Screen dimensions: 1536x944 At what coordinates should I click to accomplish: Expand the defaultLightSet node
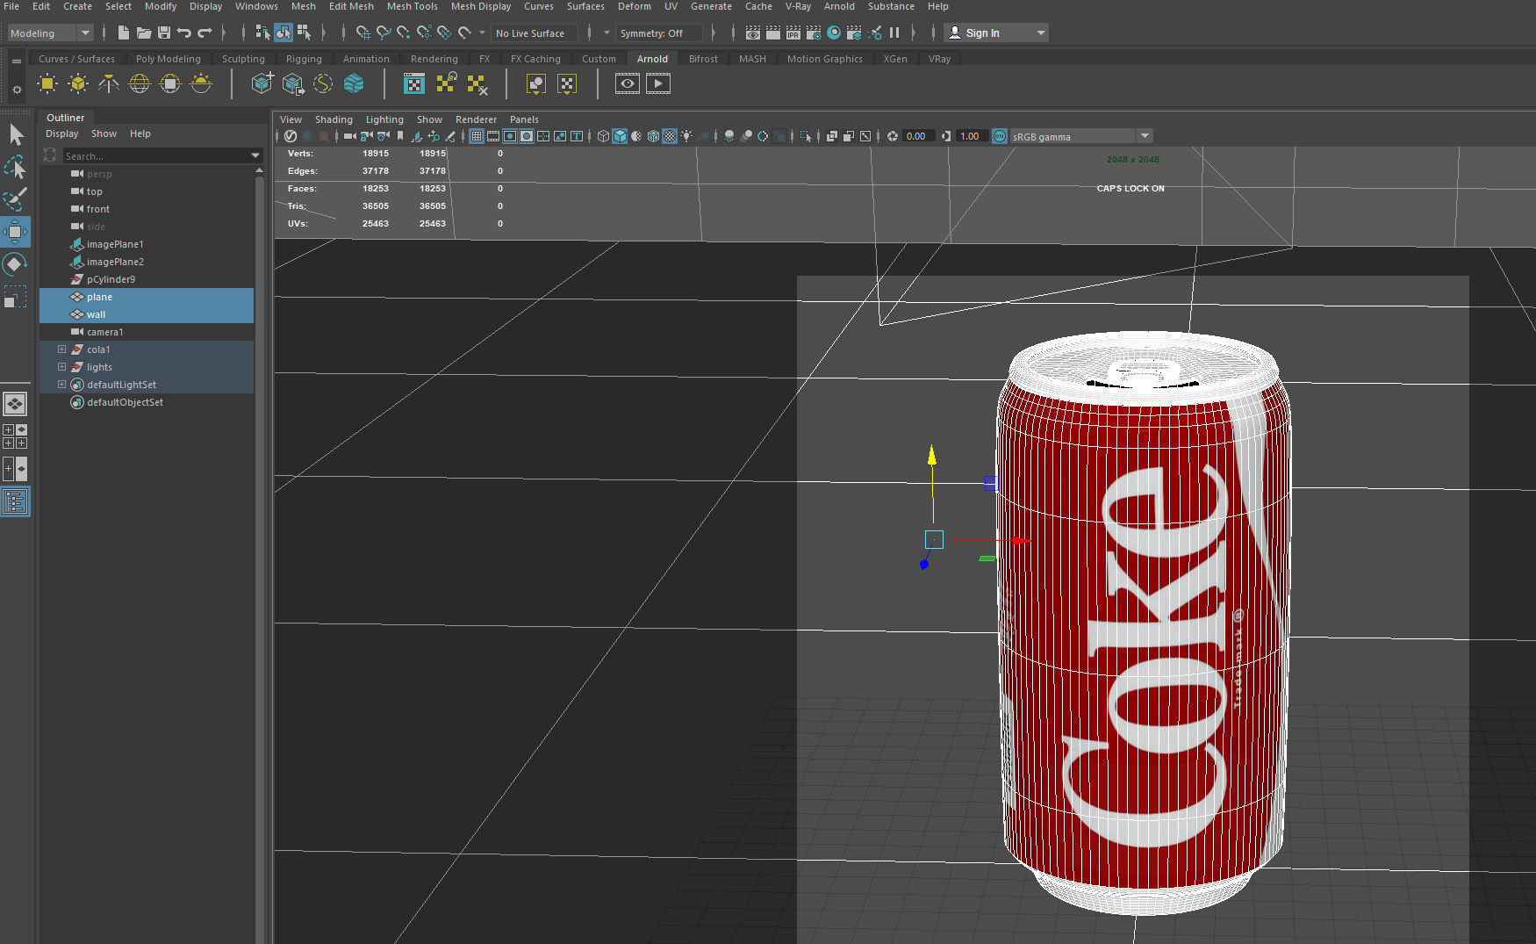click(61, 385)
